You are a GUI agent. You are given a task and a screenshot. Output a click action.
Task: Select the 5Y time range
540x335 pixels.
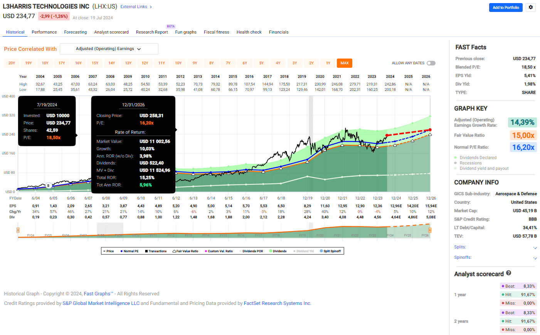(x=261, y=63)
